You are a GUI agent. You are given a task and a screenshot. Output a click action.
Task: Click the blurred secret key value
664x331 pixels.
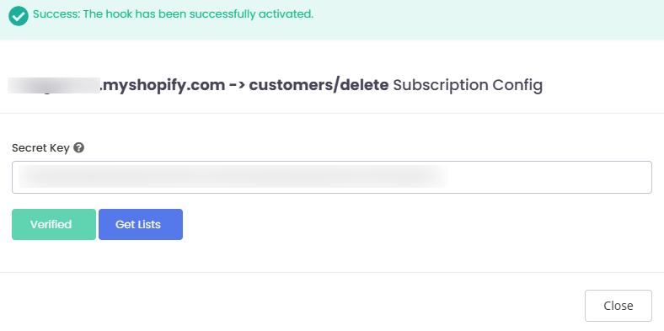(x=233, y=177)
